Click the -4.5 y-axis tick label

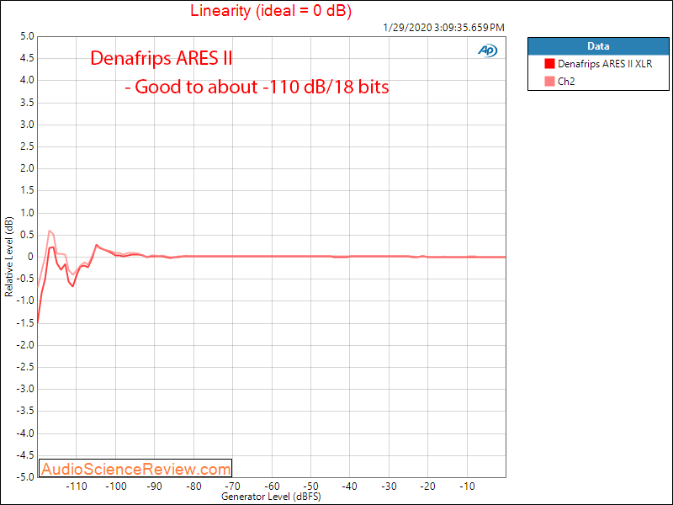pyautogui.click(x=25, y=455)
